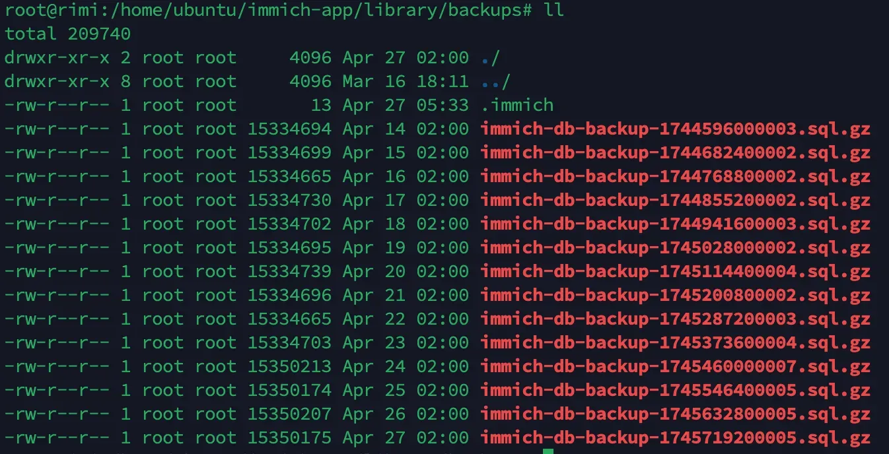Select the immich-db-backup-1745200800002.sql.gz file entry

tap(675, 296)
